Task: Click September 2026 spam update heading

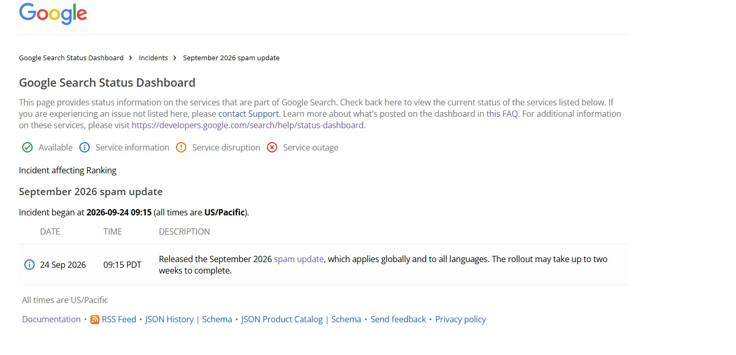Action: point(91,192)
